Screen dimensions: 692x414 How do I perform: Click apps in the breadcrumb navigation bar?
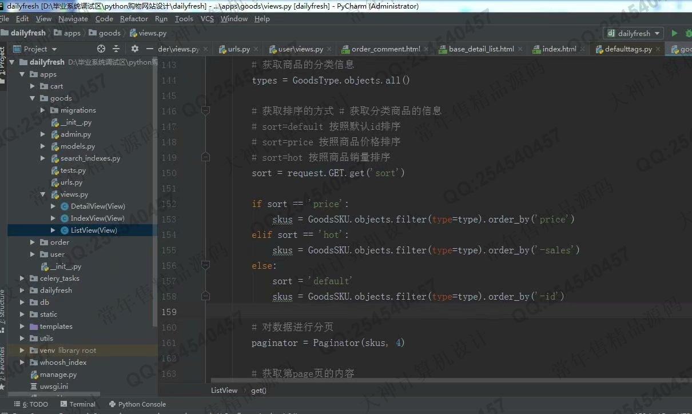(x=67, y=33)
